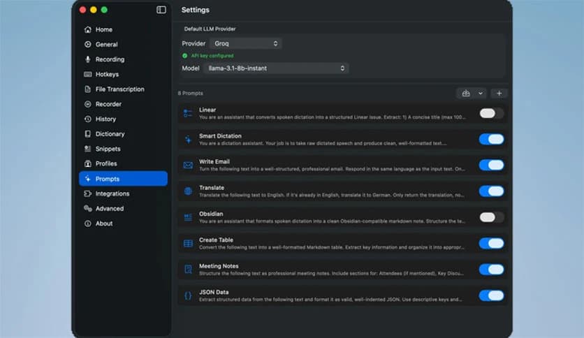
Task: Click the Hotkeys keyboard icon
Action: [87, 74]
